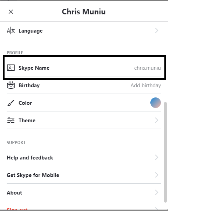Screen dimensions: 218x211
Task: Pick the gradient profile color swatch
Action: pos(156,103)
